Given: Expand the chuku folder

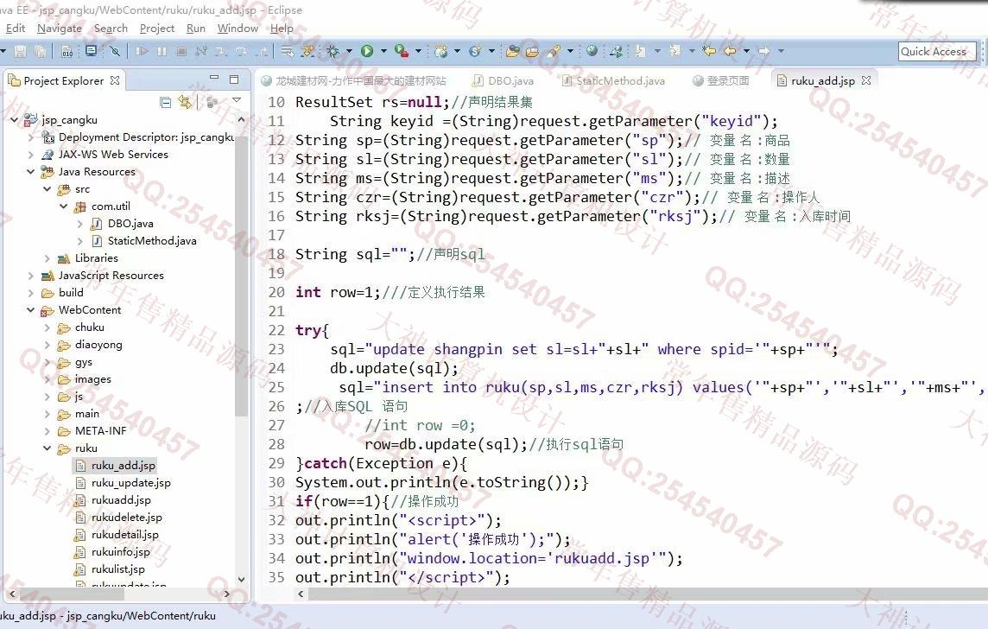Looking at the screenshot, I should [47, 327].
